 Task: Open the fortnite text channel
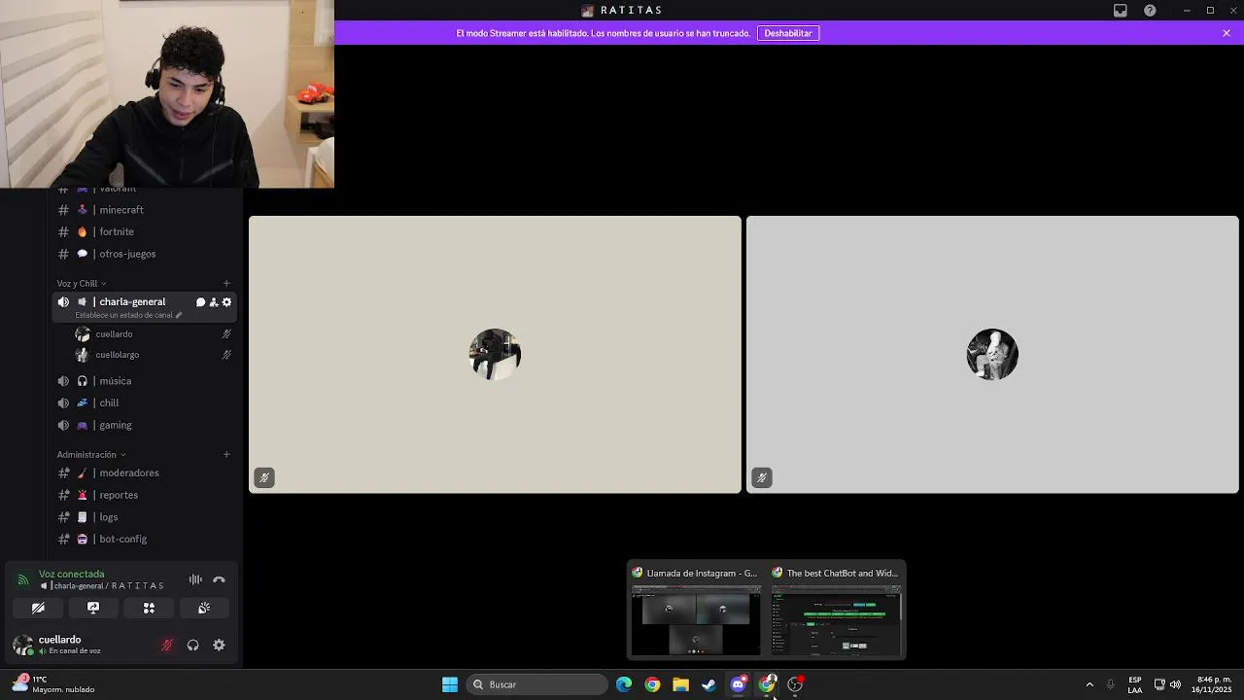[x=144, y=231]
